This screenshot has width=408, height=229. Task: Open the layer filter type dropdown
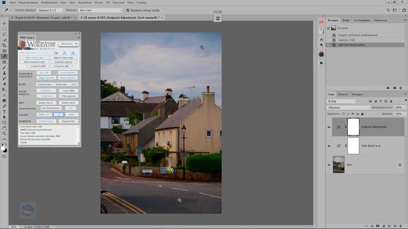pyautogui.click(x=342, y=101)
